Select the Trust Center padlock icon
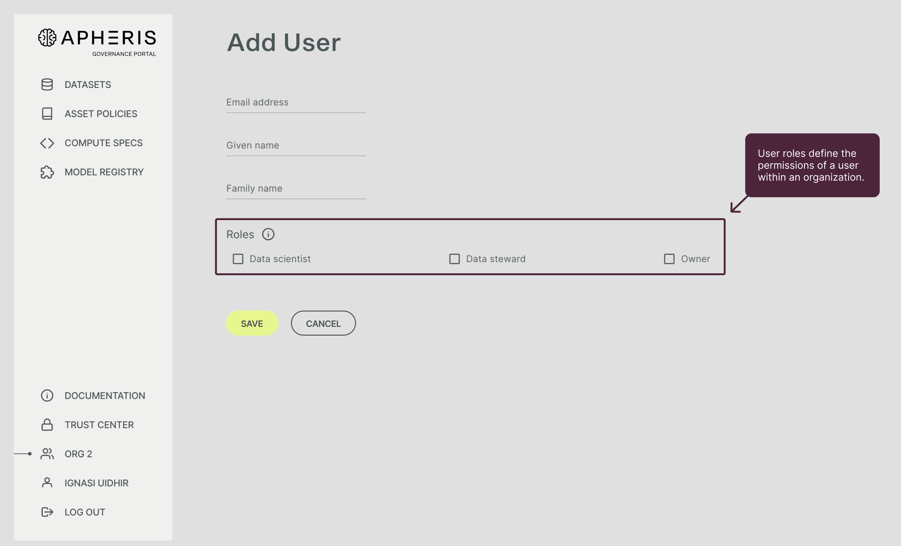Image resolution: width=901 pixels, height=546 pixels. tap(47, 425)
